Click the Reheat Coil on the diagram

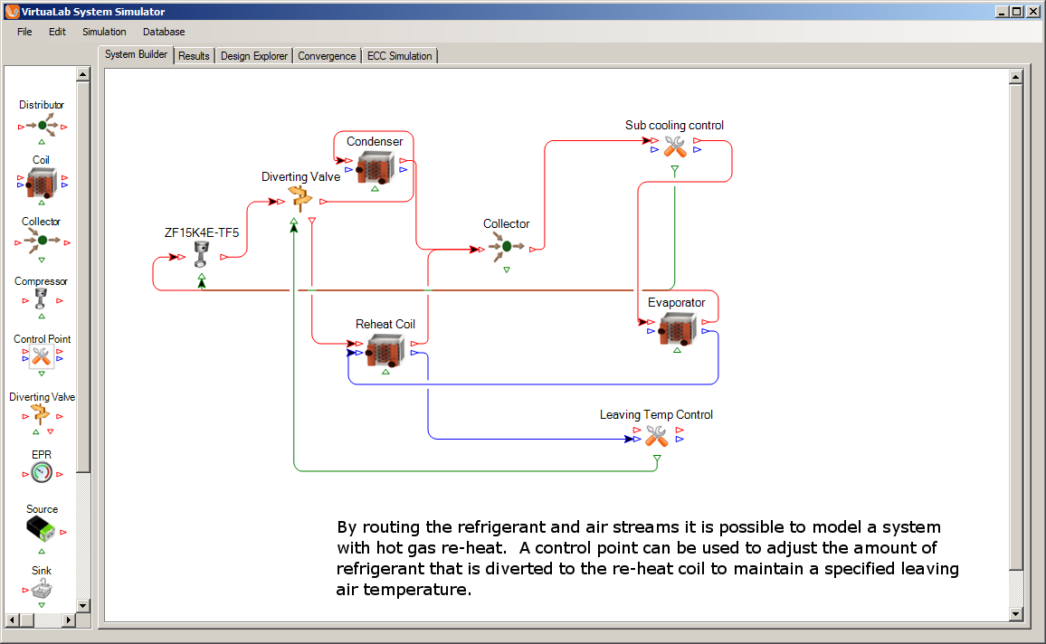[x=385, y=349]
